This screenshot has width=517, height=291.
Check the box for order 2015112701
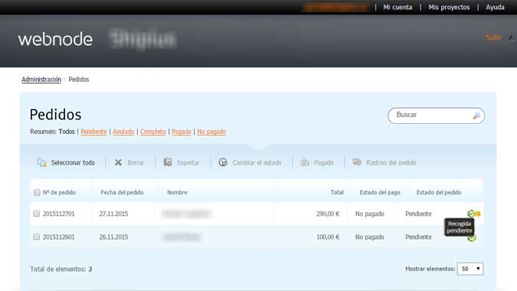click(37, 214)
